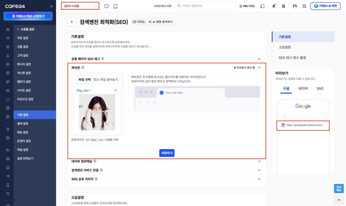Click the mobile preview phone icon
Image resolution: width=346 pixels, height=206 pixels.
115,6
